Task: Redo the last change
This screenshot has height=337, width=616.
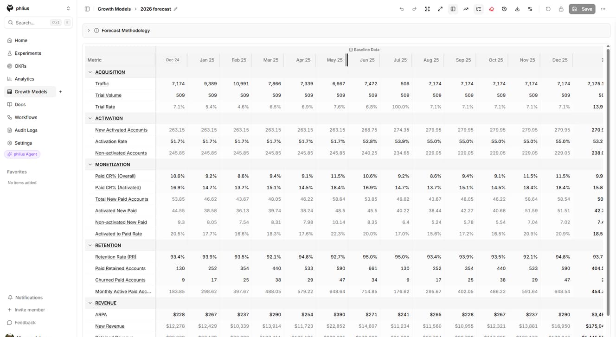Action: [414, 9]
